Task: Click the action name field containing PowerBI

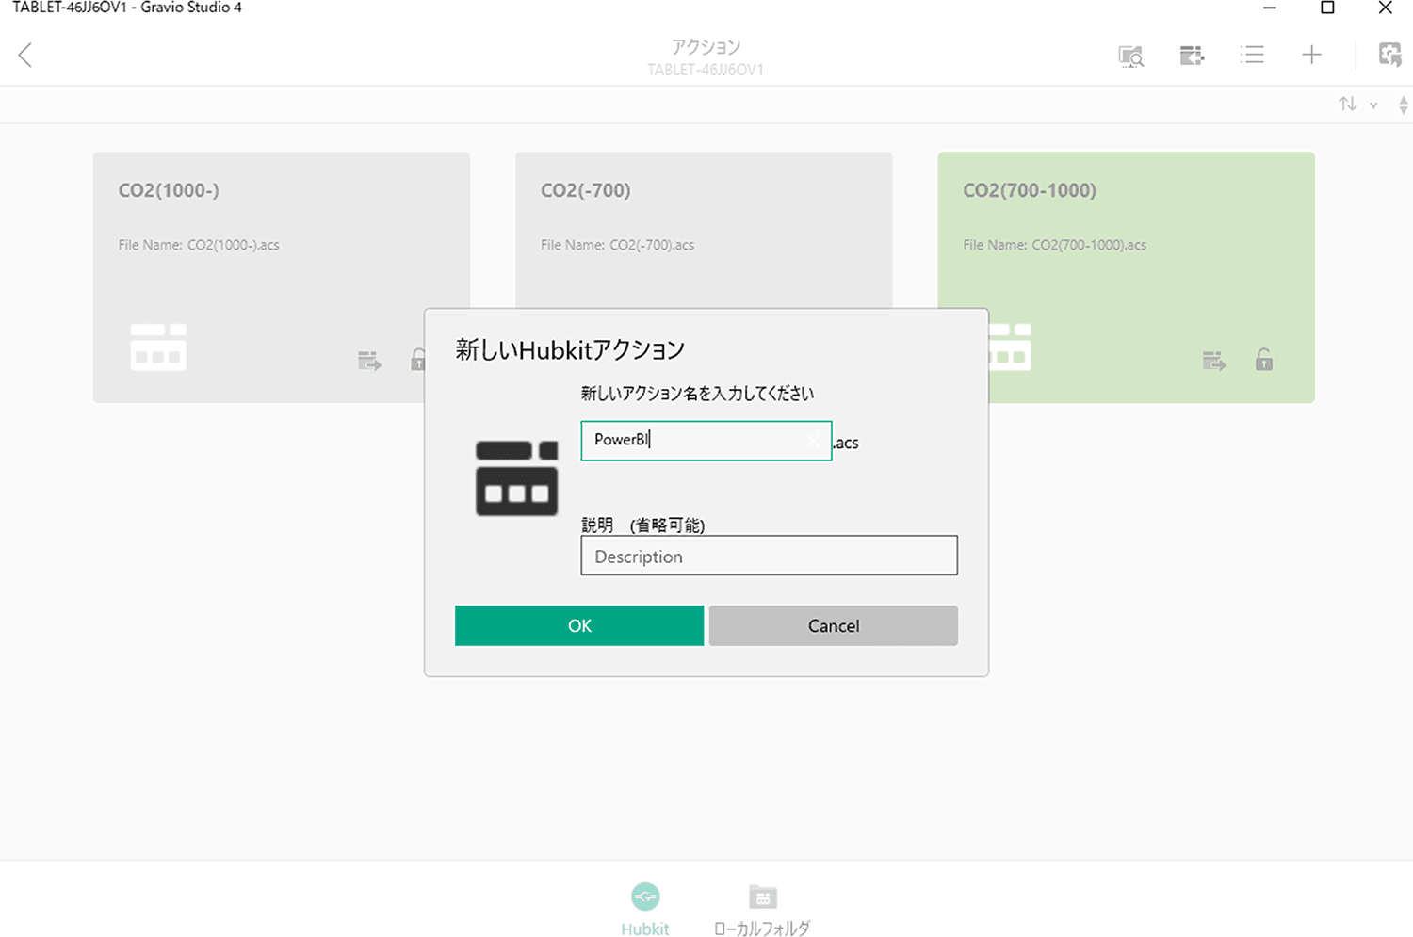Action: pyautogui.click(x=706, y=441)
